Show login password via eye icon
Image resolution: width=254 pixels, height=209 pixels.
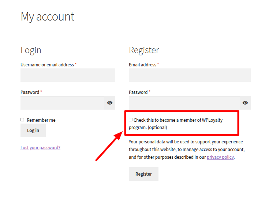pyautogui.click(x=110, y=103)
